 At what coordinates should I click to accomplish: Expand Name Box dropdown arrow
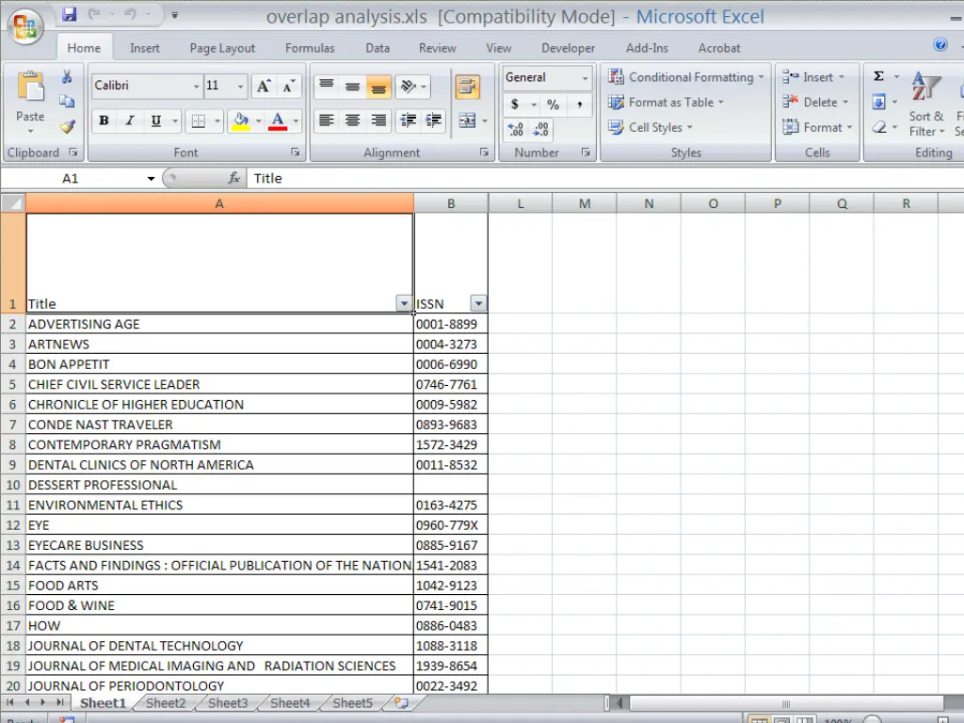click(x=151, y=179)
